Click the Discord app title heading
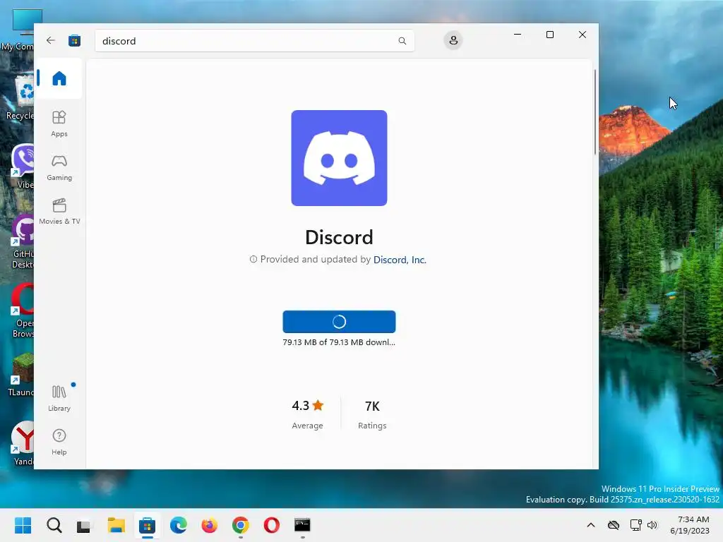Viewport: 723px width, 542px height. tap(339, 237)
